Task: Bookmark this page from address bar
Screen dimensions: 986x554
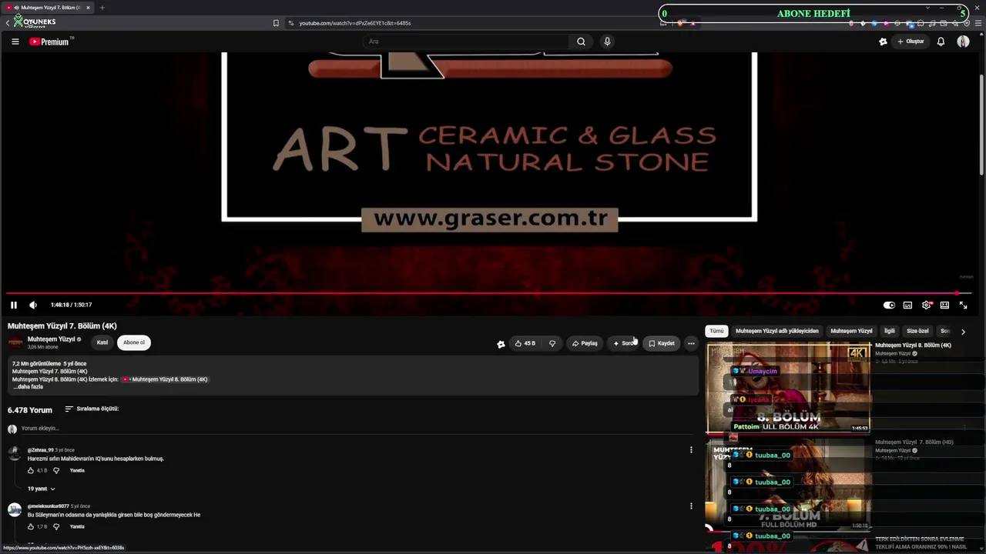Action: (276, 23)
